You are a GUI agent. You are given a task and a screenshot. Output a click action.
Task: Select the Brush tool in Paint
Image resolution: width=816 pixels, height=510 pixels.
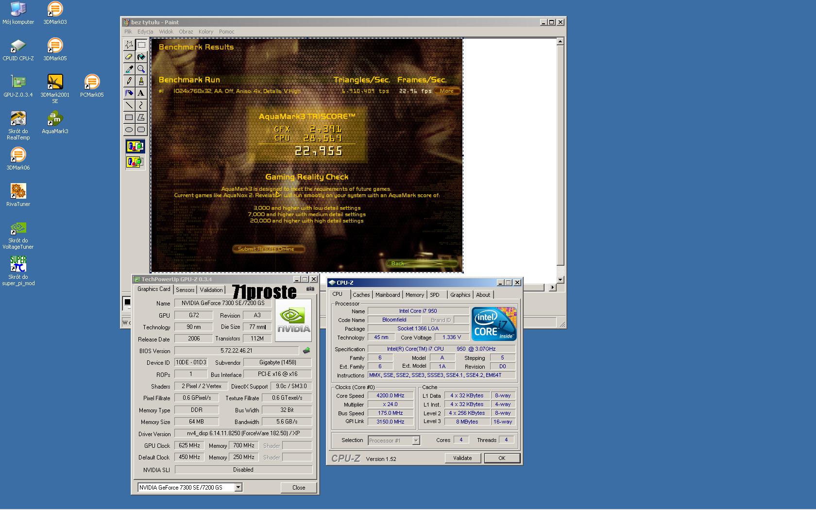click(x=141, y=81)
